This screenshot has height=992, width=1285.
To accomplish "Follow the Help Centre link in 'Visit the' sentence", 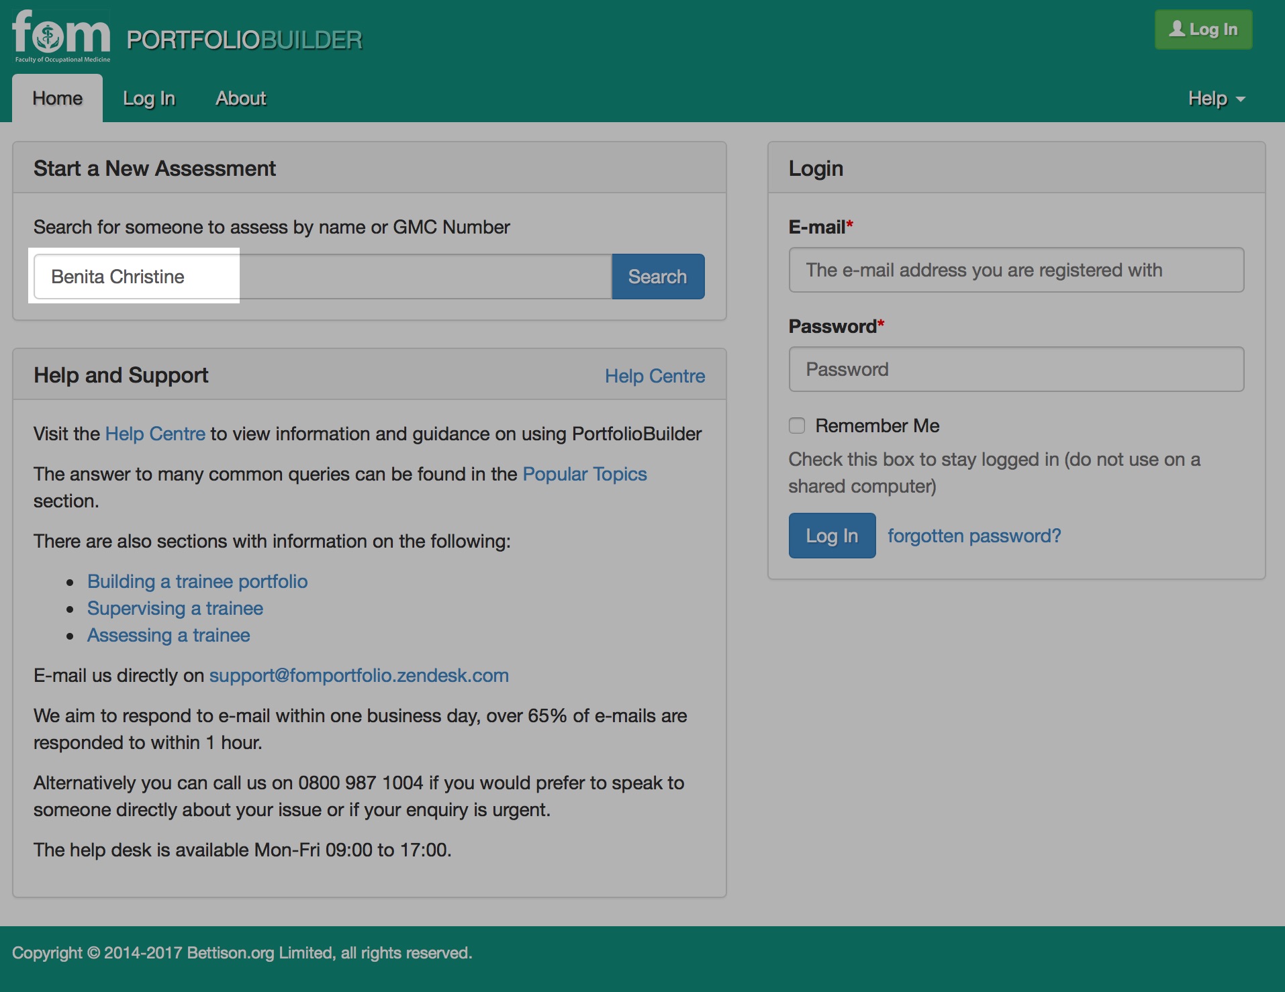I will tap(155, 434).
